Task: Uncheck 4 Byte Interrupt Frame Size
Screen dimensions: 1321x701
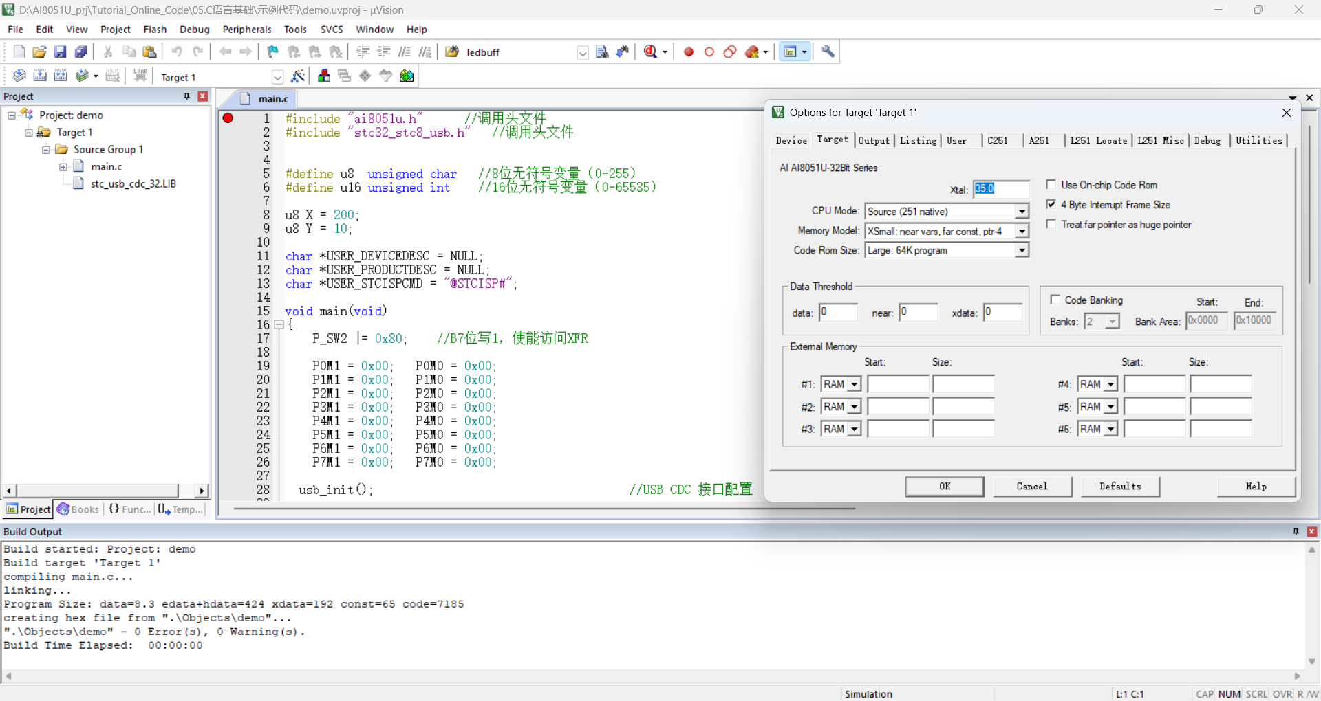Action: click(1051, 205)
